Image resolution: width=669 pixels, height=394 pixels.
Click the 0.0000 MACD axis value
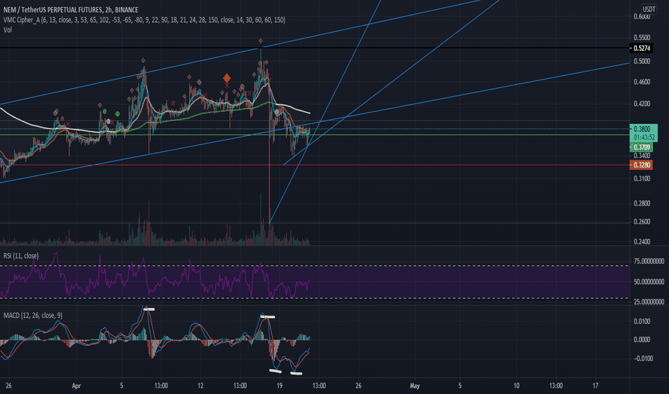(x=642, y=340)
